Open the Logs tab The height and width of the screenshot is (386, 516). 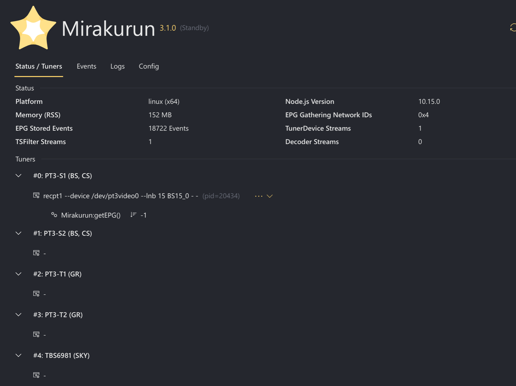click(x=117, y=66)
